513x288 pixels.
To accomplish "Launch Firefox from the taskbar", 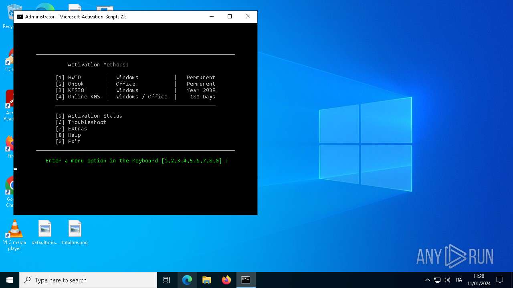I will click(x=226, y=280).
